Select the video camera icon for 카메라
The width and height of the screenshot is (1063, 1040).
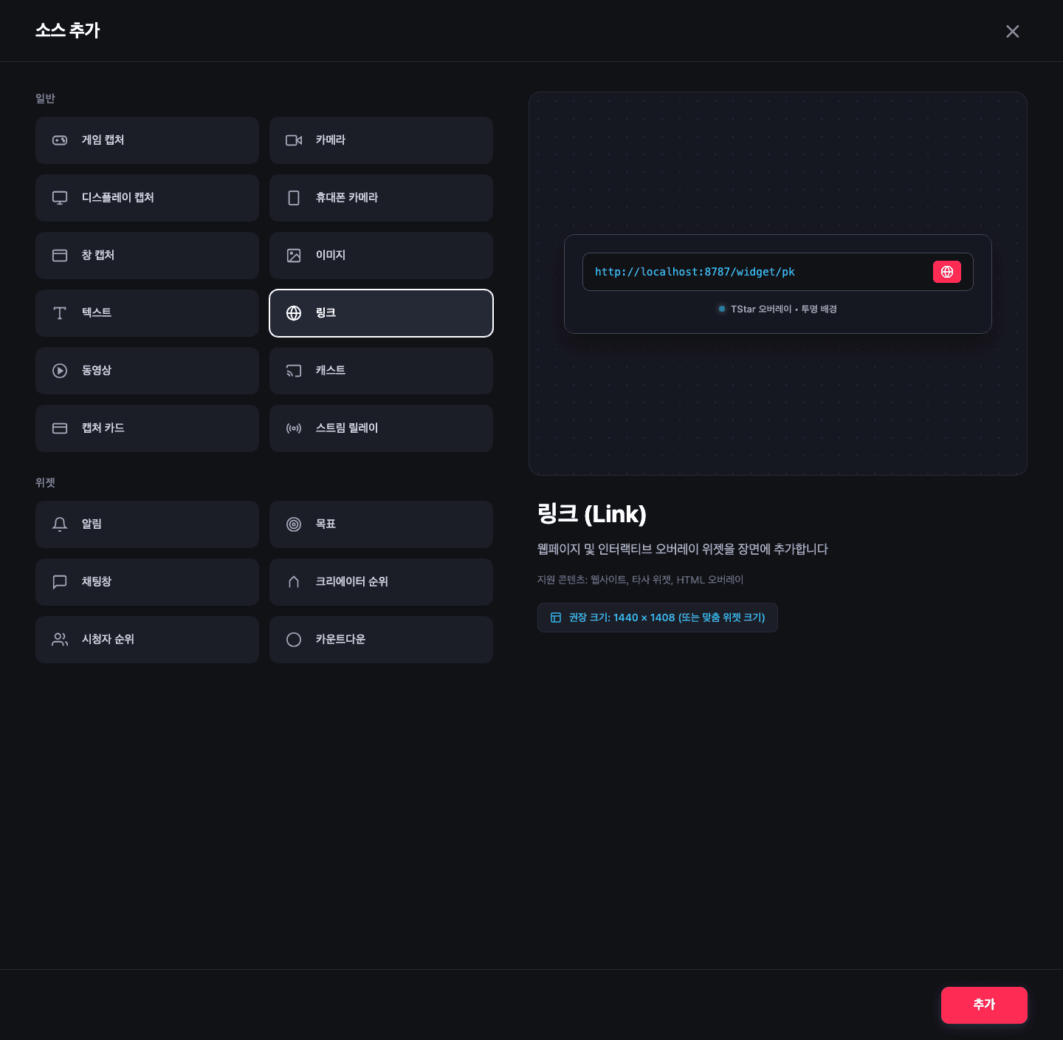(x=294, y=140)
